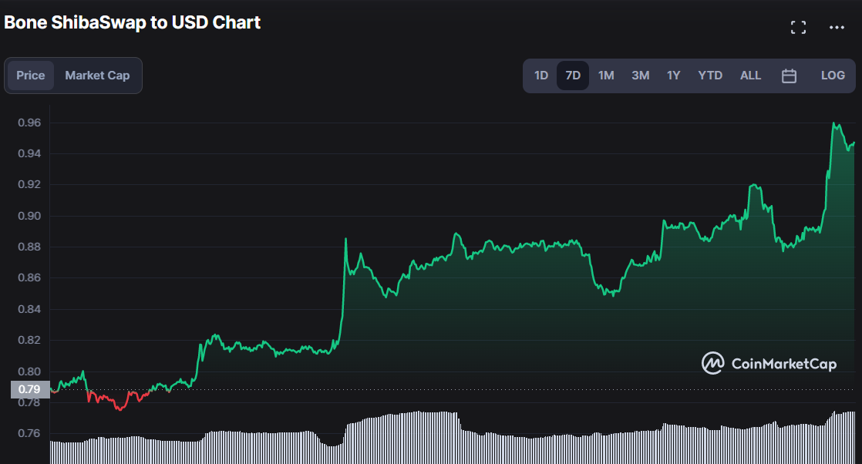Click the 0.88 y-axis label
The image size is (862, 464).
(x=29, y=247)
